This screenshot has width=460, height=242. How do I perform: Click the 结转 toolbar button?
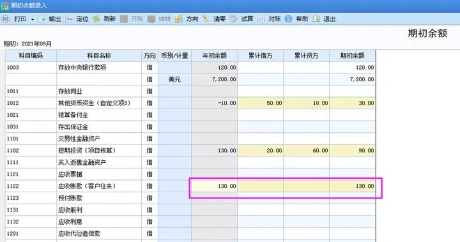pyautogui.click(x=159, y=19)
